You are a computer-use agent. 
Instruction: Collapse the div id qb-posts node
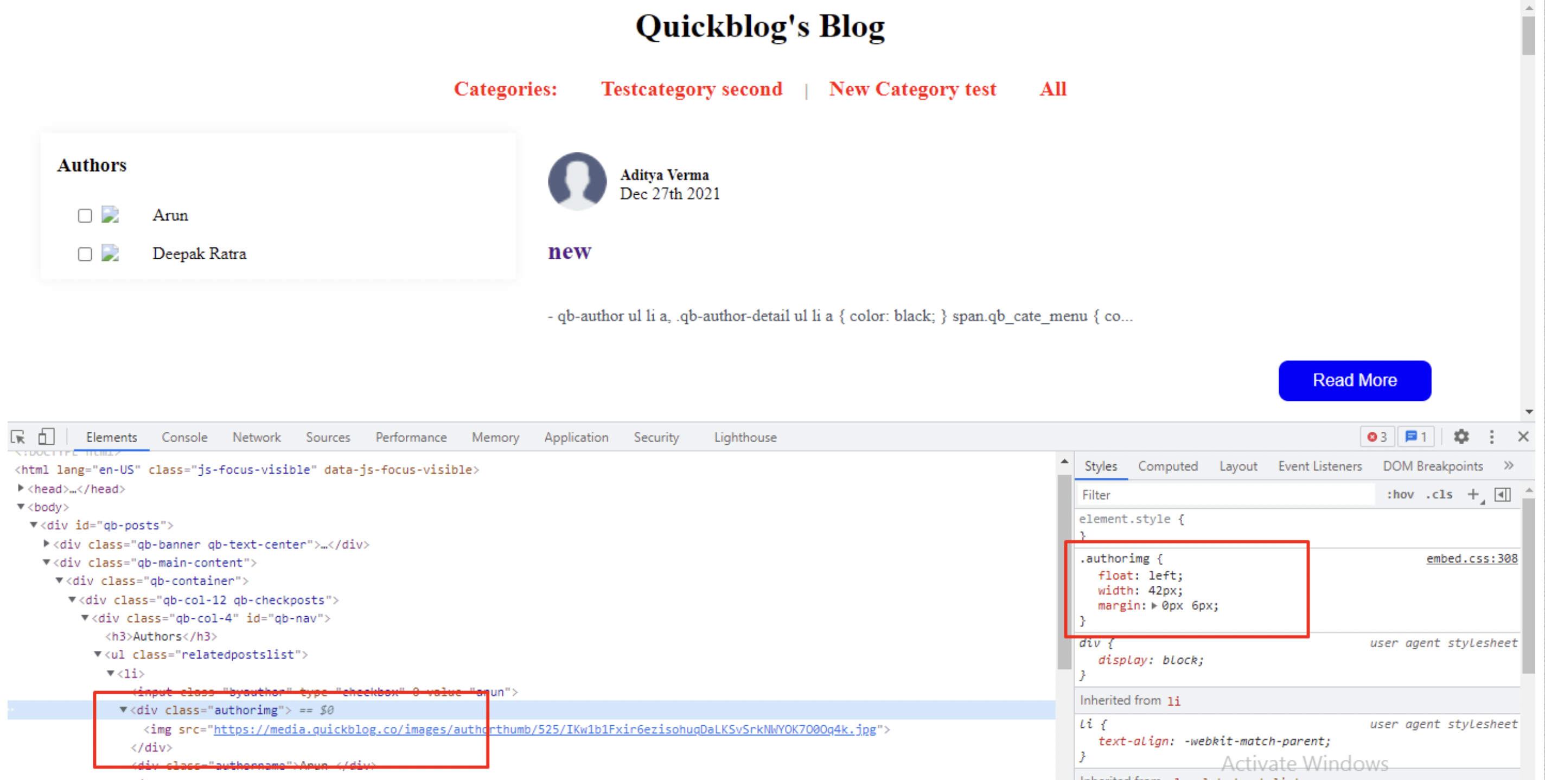pyautogui.click(x=34, y=525)
